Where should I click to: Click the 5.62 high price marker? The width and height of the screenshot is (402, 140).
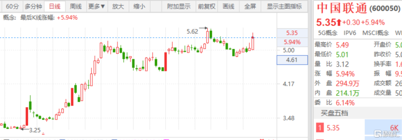(x=192, y=32)
